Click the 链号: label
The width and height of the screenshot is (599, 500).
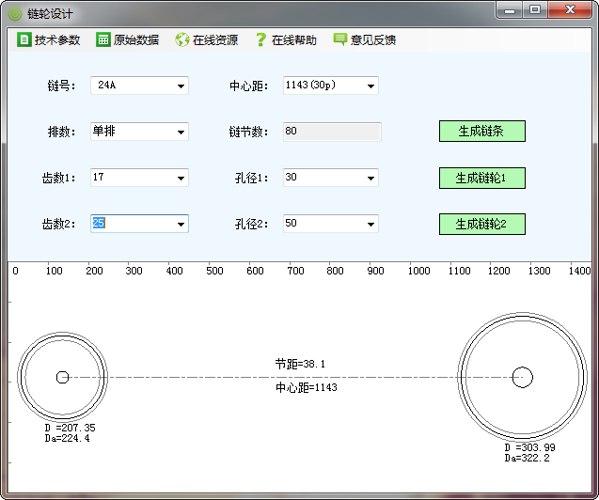click(61, 86)
